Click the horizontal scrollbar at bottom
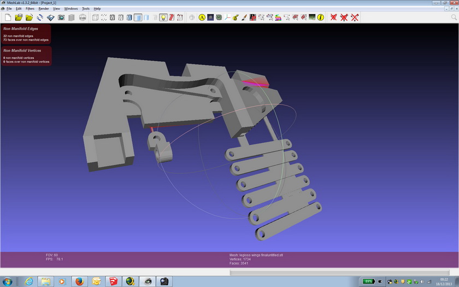Viewport: 459px width, 287px height. tap(339, 272)
